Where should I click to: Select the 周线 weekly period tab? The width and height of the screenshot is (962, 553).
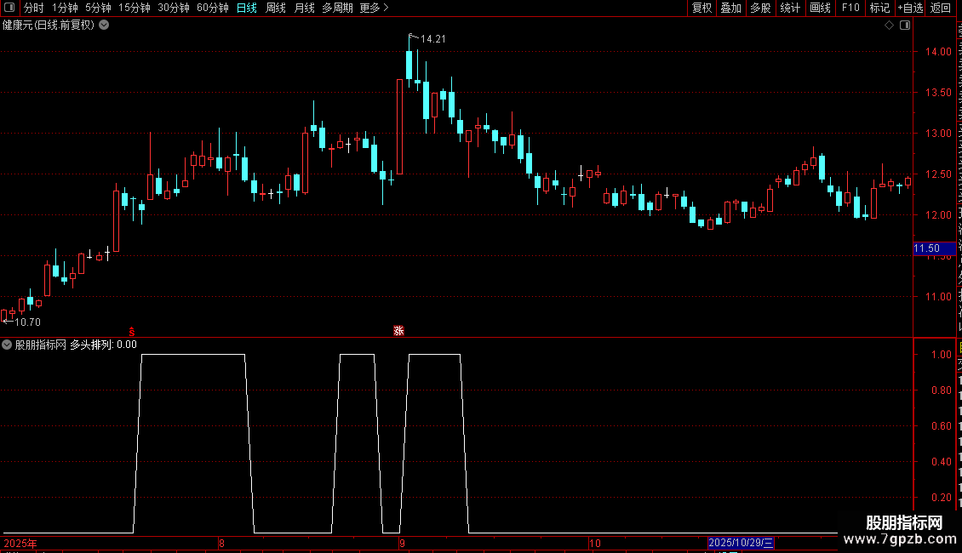point(276,8)
